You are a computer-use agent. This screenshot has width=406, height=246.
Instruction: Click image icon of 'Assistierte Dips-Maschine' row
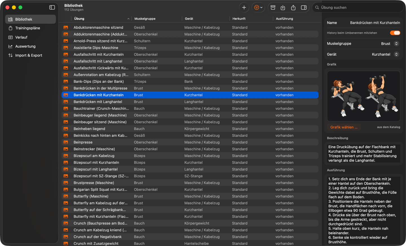tap(66, 48)
